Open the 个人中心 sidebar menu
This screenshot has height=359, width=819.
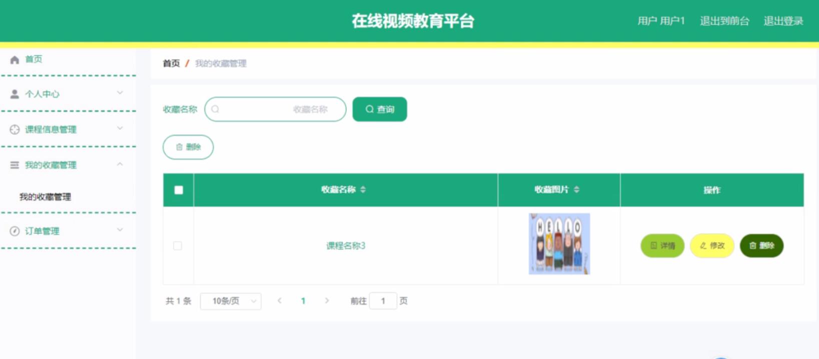[x=68, y=94]
